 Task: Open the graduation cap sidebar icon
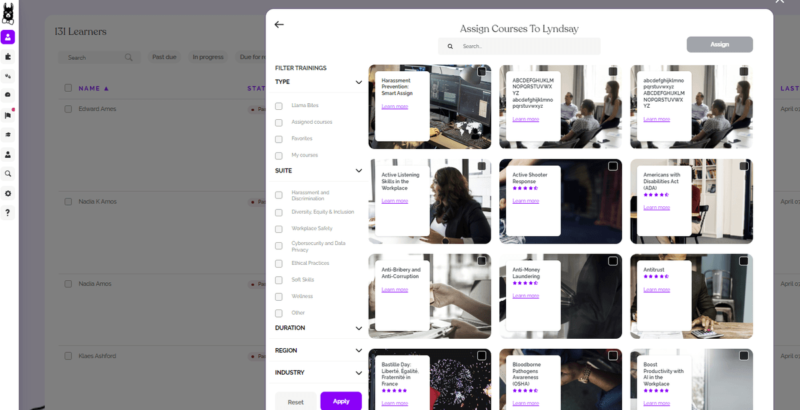tap(8, 134)
